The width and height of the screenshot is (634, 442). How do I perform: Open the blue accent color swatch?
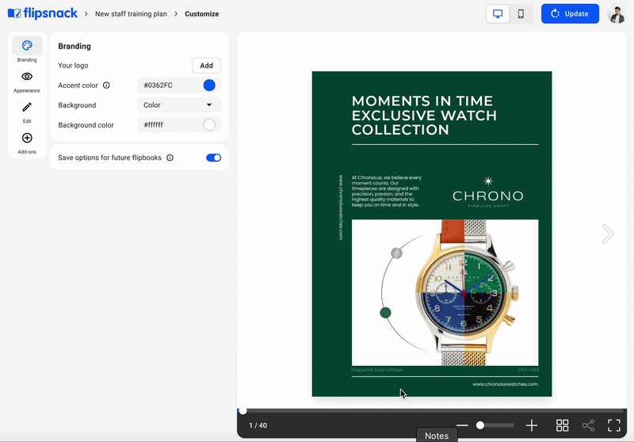click(209, 86)
